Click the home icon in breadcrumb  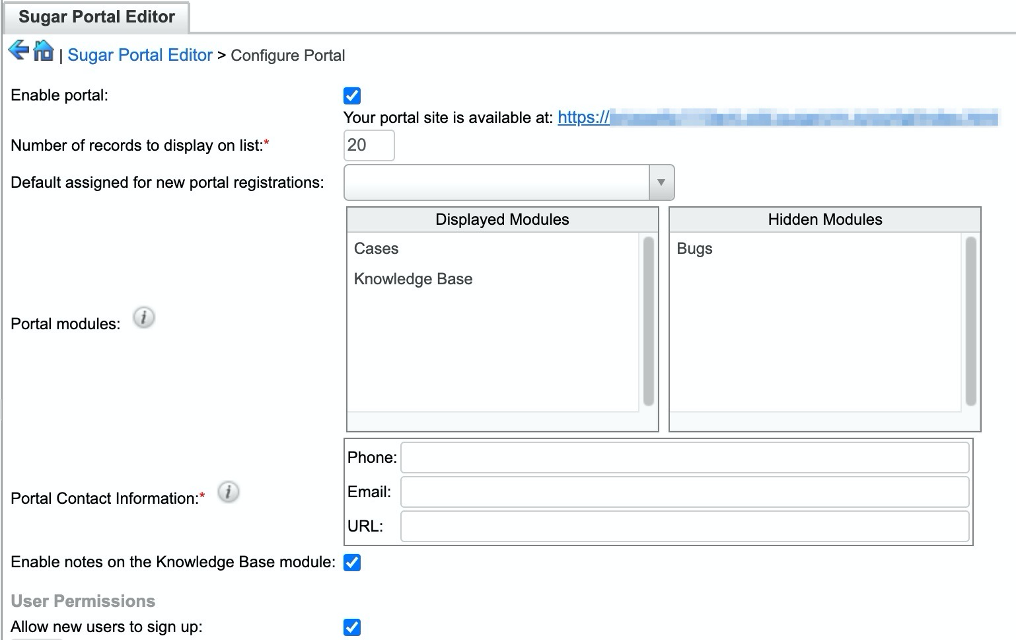point(44,50)
